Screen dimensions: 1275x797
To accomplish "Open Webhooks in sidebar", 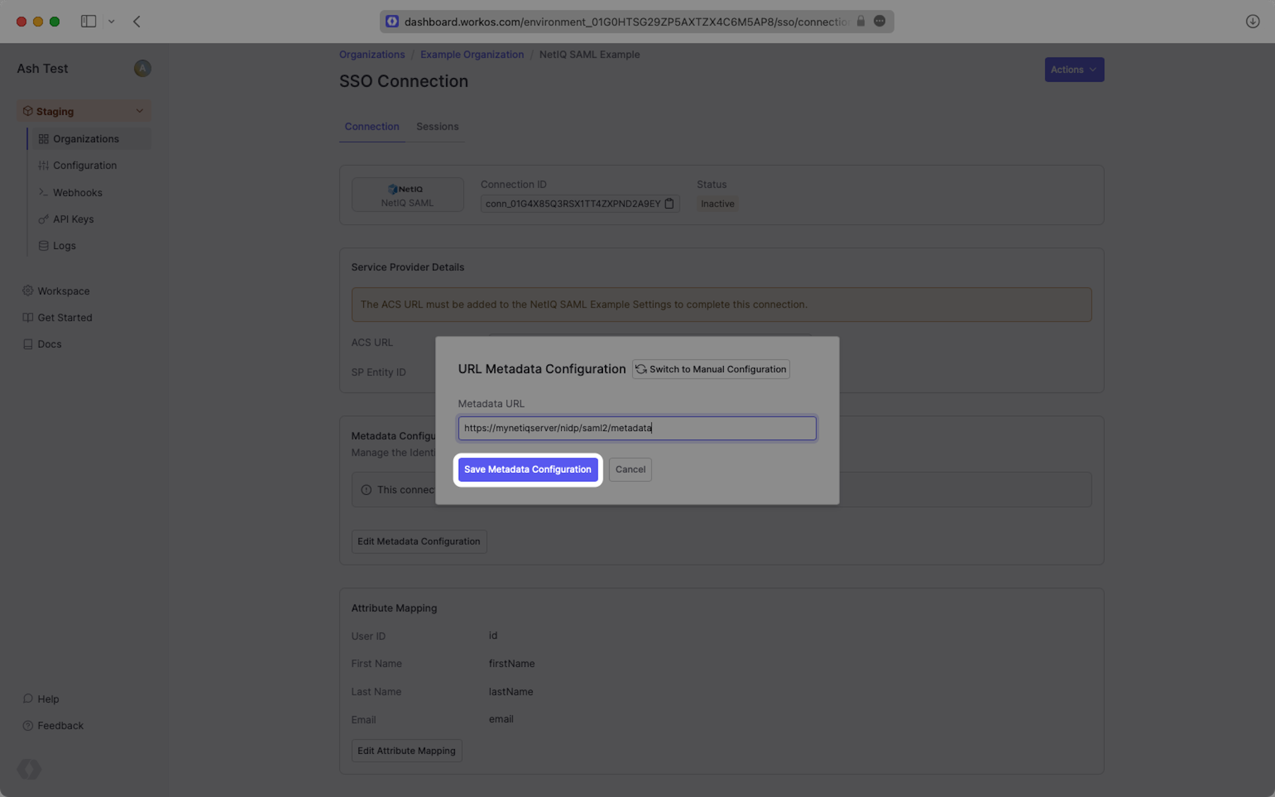I will [x=77, y=193].
